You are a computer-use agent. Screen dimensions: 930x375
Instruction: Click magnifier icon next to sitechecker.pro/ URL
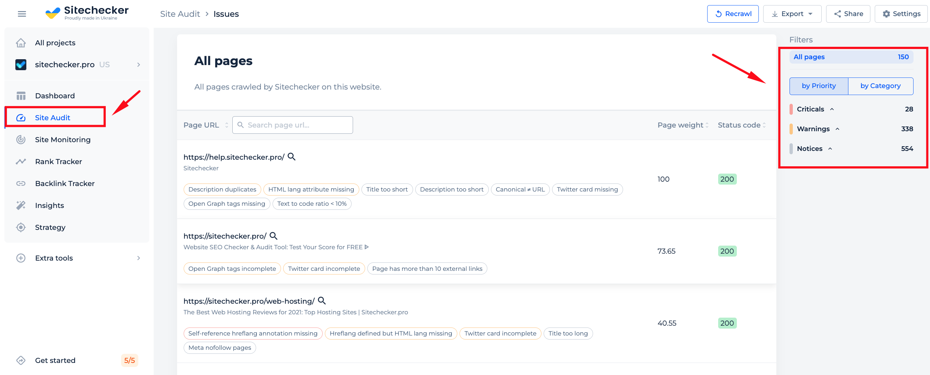point(274,236)
